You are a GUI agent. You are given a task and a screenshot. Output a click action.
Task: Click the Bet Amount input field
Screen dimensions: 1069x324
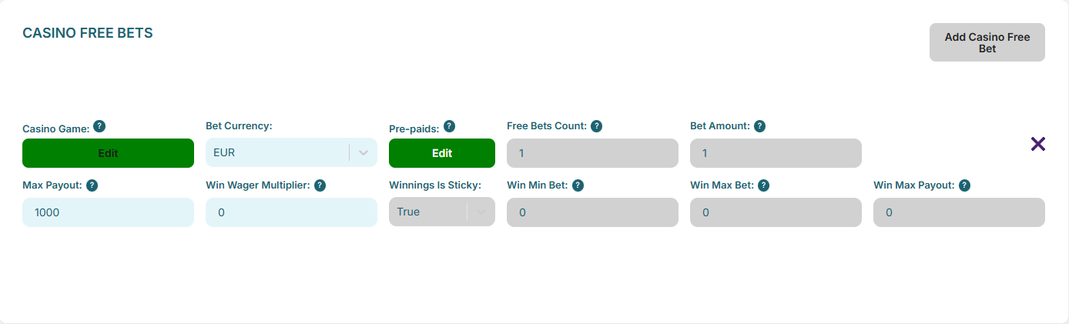tap(776, 153)
